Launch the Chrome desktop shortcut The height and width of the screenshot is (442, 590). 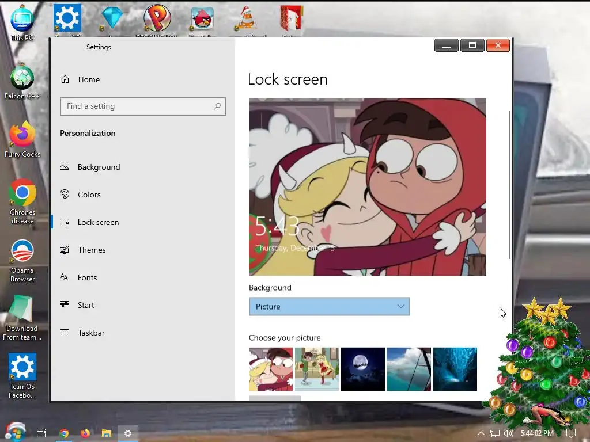pyautogui.click(x=22, y=202)
